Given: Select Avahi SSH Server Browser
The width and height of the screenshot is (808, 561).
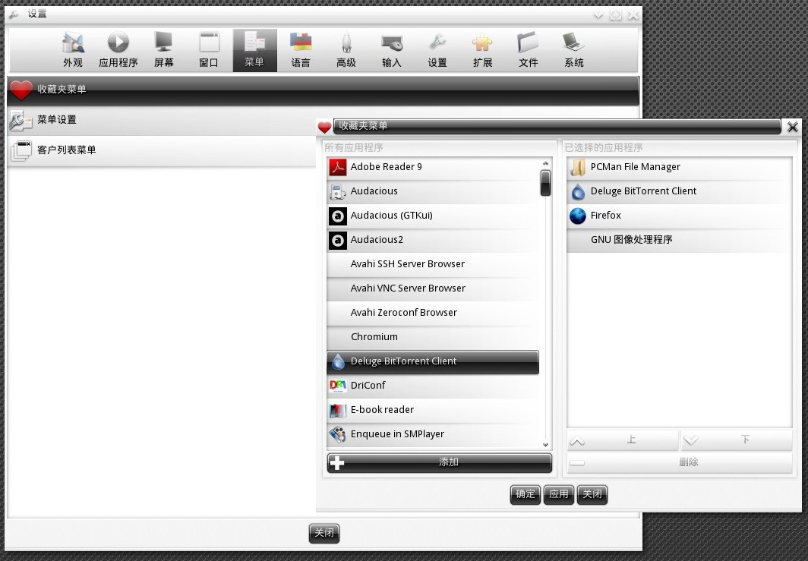Looking at the screenshot, I should pyautogui.click(x=433, y=263).
